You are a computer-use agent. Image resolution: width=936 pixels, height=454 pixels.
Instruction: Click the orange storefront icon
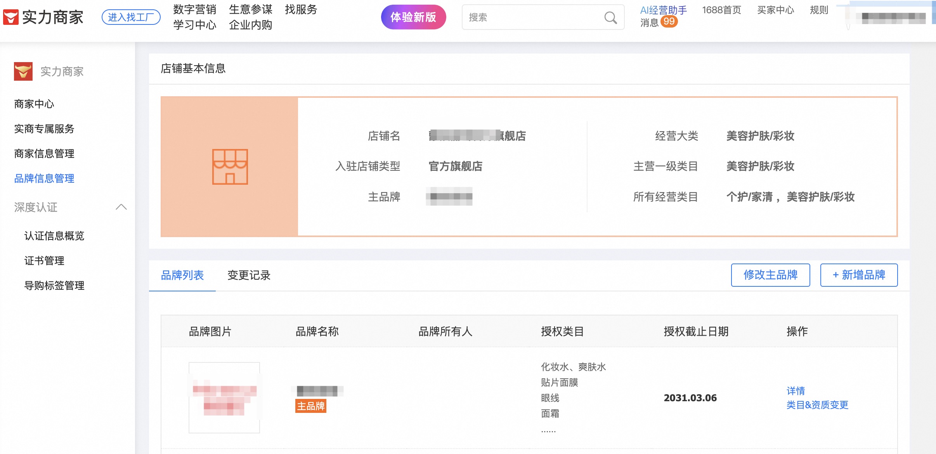point(230,166)
